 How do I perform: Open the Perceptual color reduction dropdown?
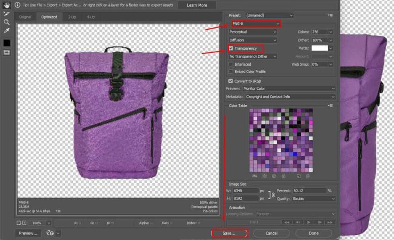pyautogui.click(x=252, y=32)
